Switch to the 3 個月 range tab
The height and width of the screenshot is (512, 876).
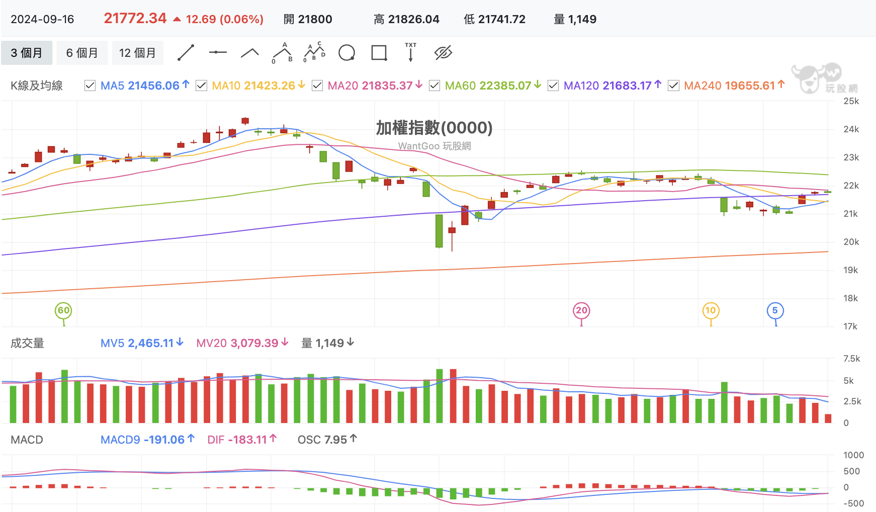pos(27,53)
